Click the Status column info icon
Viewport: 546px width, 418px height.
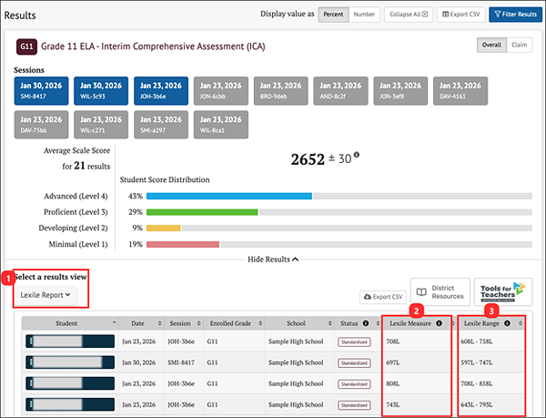366,323
